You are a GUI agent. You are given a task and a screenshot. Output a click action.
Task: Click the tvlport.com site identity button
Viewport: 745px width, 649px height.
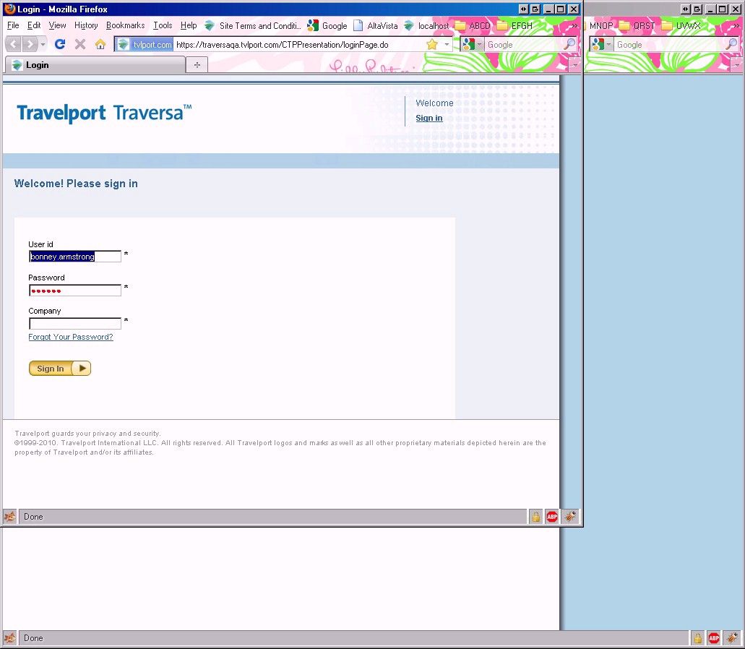tap(145, 44)
